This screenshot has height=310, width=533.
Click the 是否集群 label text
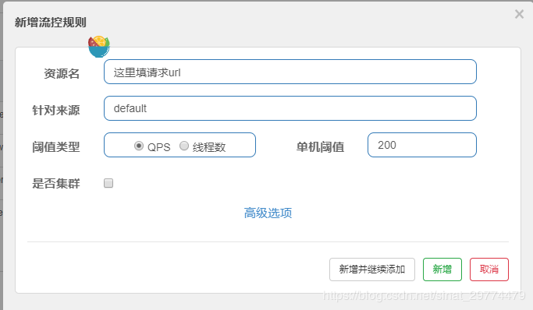point(55,184)
